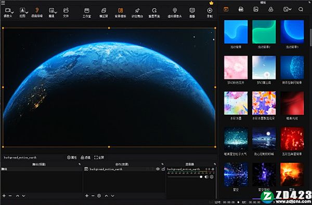Screen dimensions: 312x205
Task: Click the reset interface (重置界面) icon
Action: (154, 10)
